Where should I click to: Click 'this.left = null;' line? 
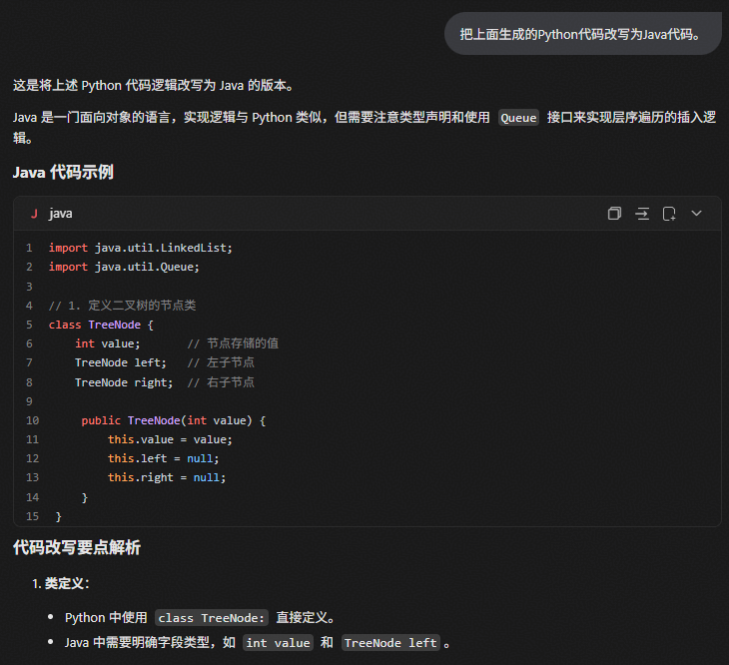coord(163,458)
